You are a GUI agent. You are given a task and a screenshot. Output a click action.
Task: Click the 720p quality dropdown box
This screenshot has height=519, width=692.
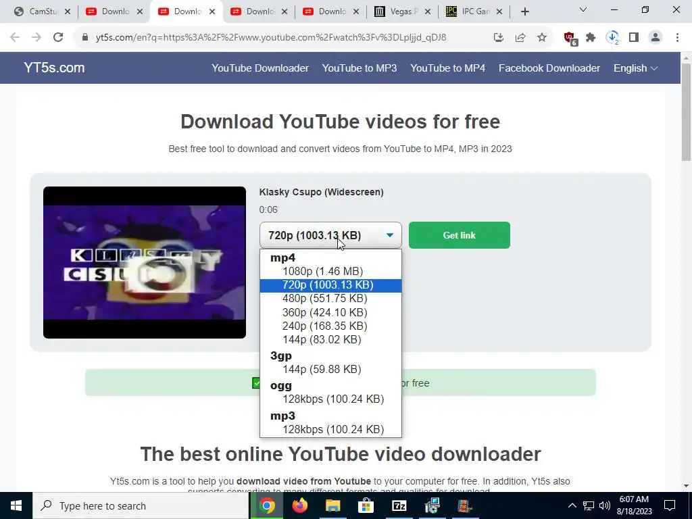[x=330, y=235]
